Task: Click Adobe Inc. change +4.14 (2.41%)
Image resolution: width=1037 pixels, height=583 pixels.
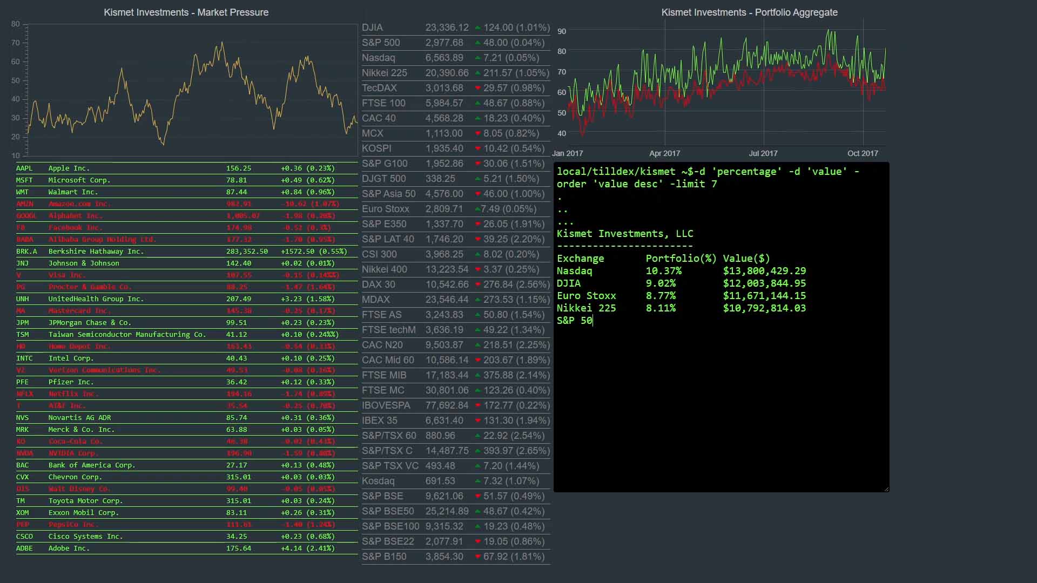Action: (x=307, y=548)
